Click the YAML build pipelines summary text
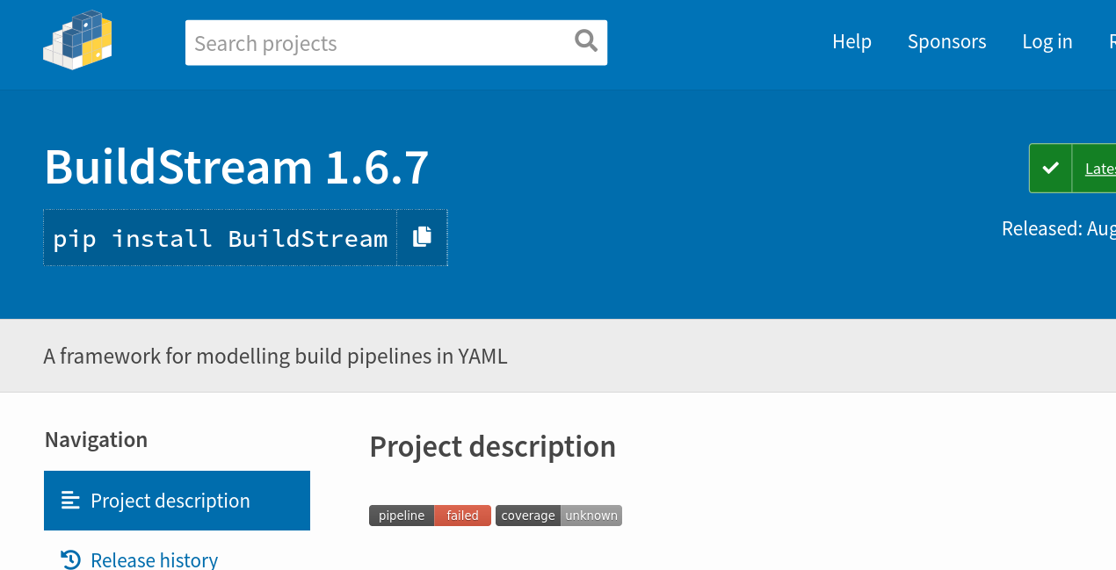This screenshot has width=1116, height=570. (x=275, y=356)
